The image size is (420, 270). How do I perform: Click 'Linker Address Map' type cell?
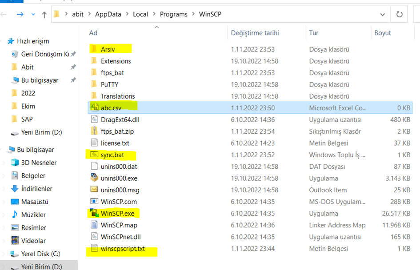pos(337,225)
